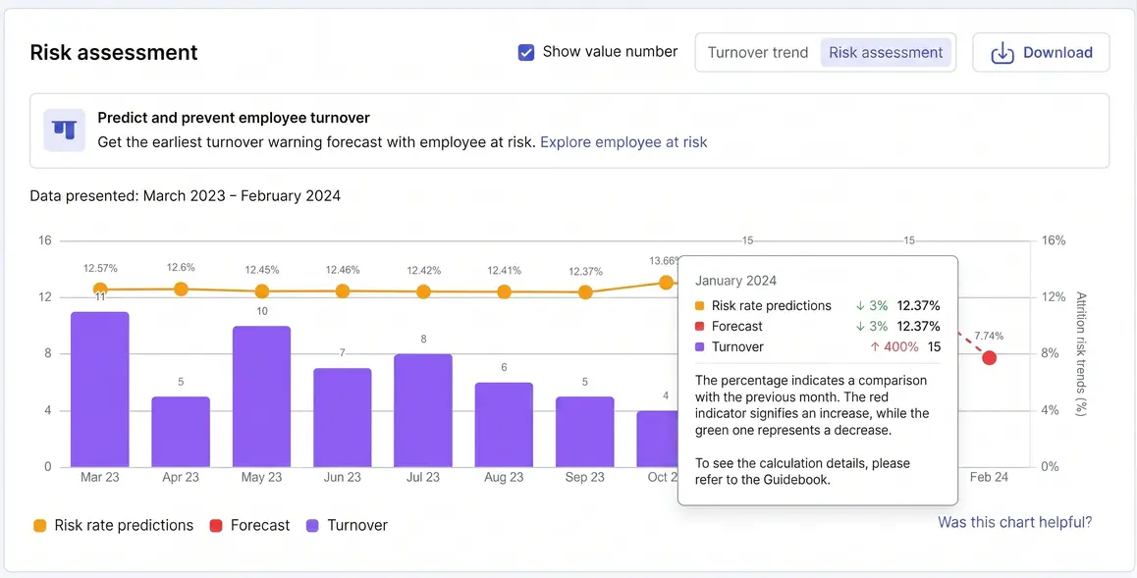This screenshot has height=578, width=1137.
Task: Click the red forecast dot near Feb 24
Action: pyautogui.click(x=989, y=358)
